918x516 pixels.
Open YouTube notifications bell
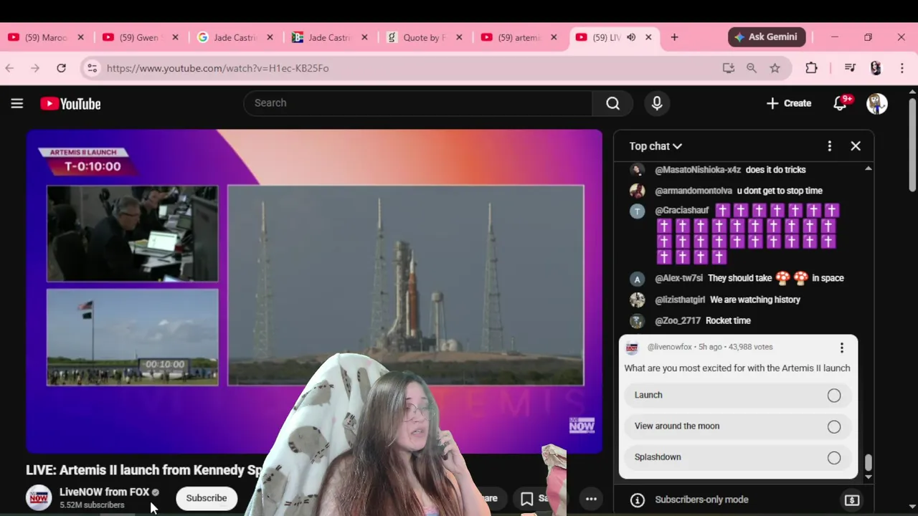point(840,104)
